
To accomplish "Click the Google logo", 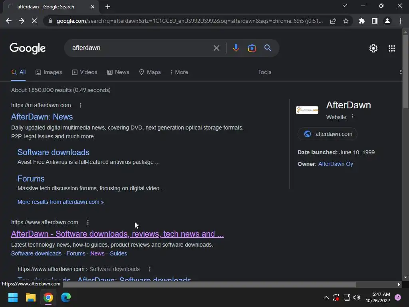I will 28,48.
